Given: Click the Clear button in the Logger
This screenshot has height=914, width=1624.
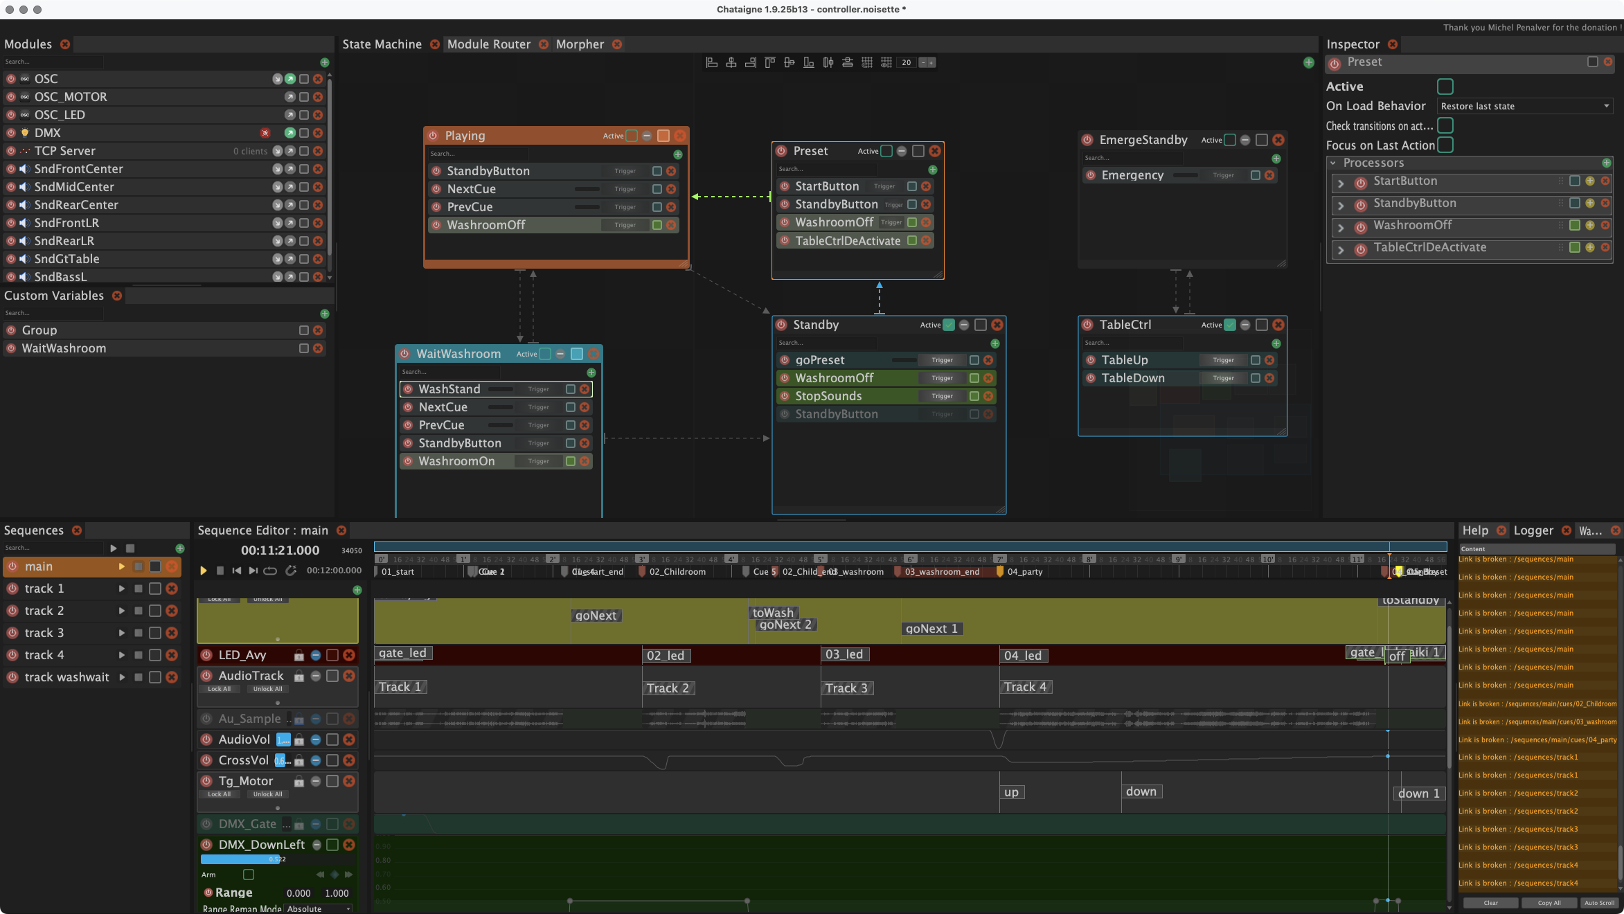Looking at the screenshot, I should coord(1490,903).
